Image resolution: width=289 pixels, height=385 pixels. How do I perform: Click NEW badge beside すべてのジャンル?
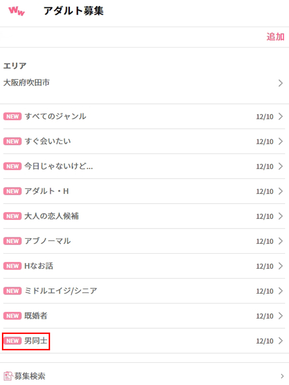13,116
